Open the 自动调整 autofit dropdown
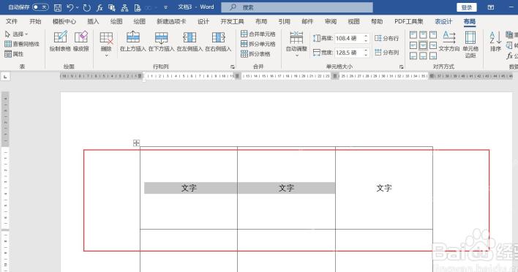 [296, 44]
